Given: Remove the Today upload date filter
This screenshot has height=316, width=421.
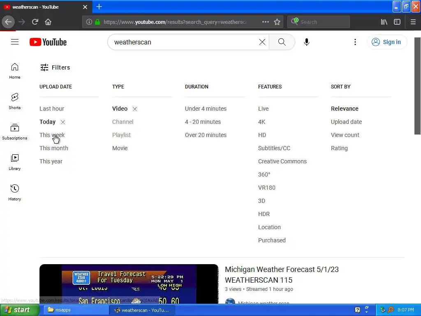Looking at the screenshot, I should [63, 122].
